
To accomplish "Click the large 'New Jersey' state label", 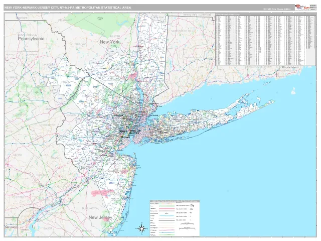I will 100,217.
